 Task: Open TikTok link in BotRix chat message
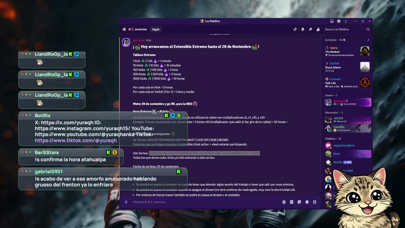(x=76, y=140)
